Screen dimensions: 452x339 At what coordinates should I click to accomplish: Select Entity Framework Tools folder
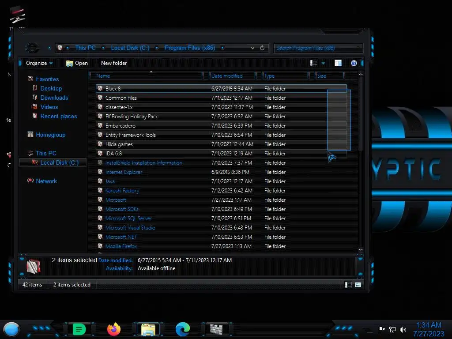point(221,135)
